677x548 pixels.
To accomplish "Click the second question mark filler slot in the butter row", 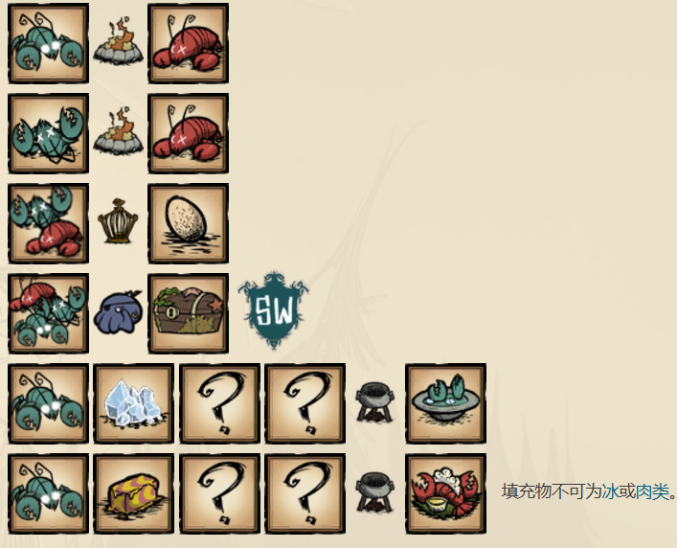I will tap(305, 493).
